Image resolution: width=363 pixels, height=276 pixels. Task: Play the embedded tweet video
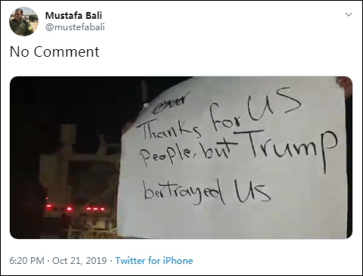point(181,157)
